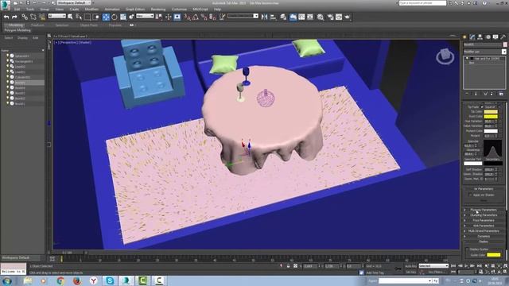Open the Modifiers menu

(91, 10)
